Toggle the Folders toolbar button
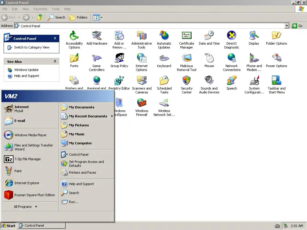This screenshot has height=230, width=307. pos(78,17)
